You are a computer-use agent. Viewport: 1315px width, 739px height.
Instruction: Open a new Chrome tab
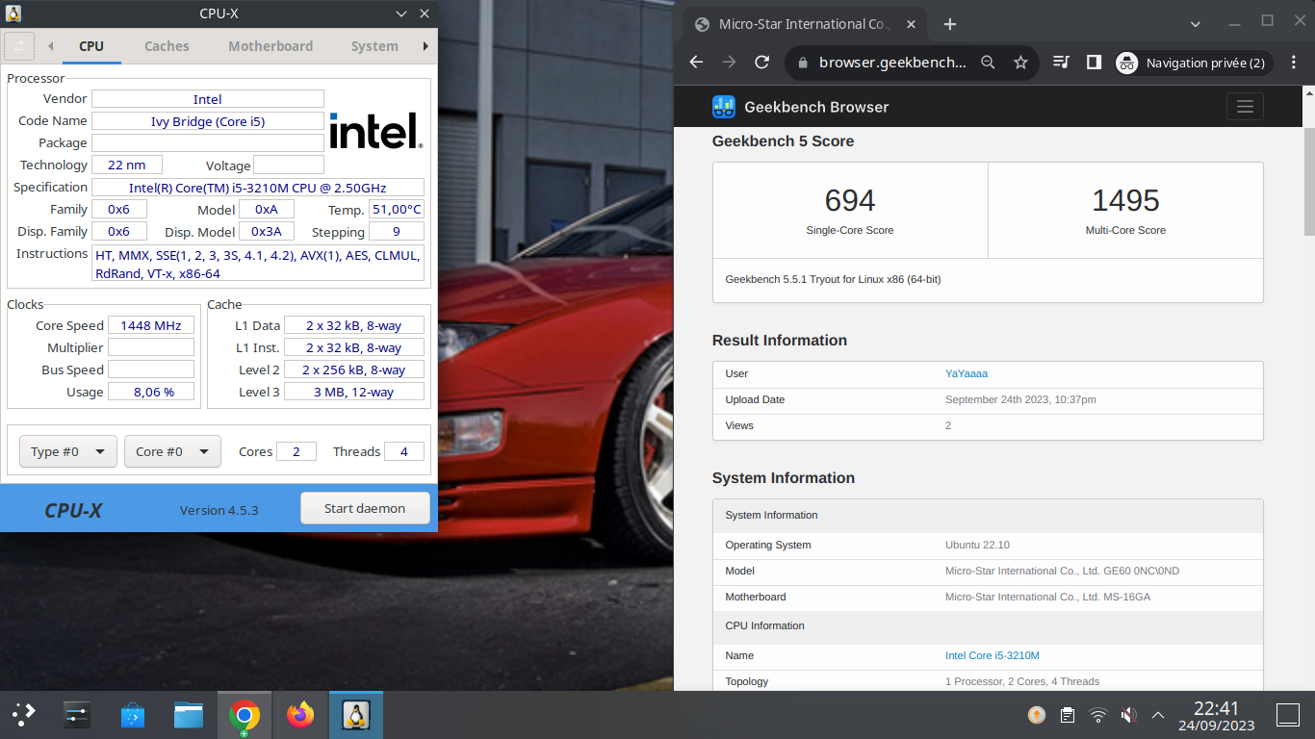(950, 24)
